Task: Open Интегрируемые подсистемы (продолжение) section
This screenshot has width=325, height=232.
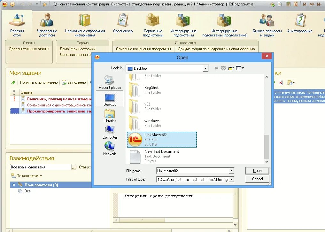Action: click(225, 25)
